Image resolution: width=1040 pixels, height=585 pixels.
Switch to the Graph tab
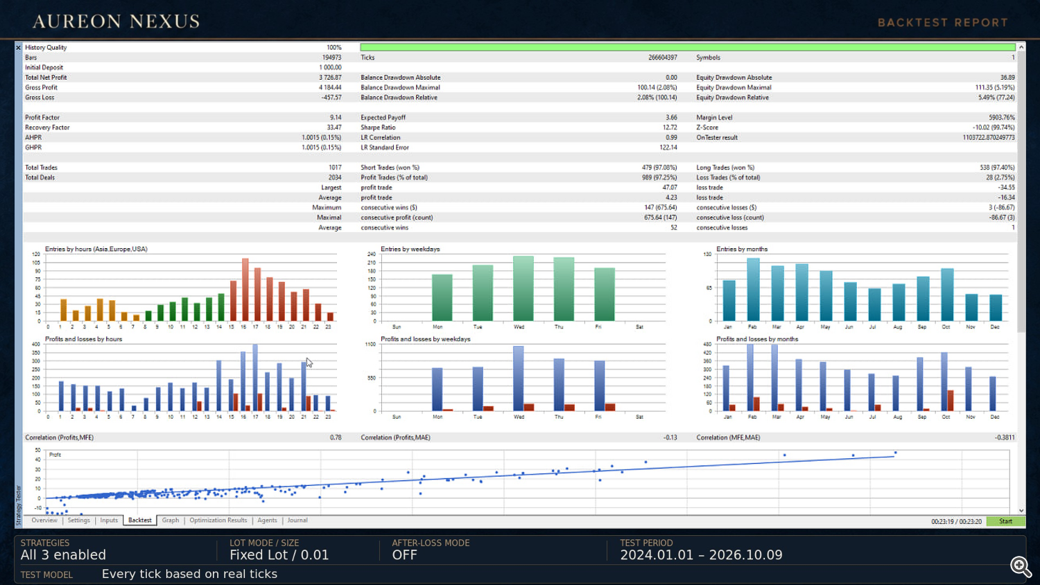click(x=171, y=521)
